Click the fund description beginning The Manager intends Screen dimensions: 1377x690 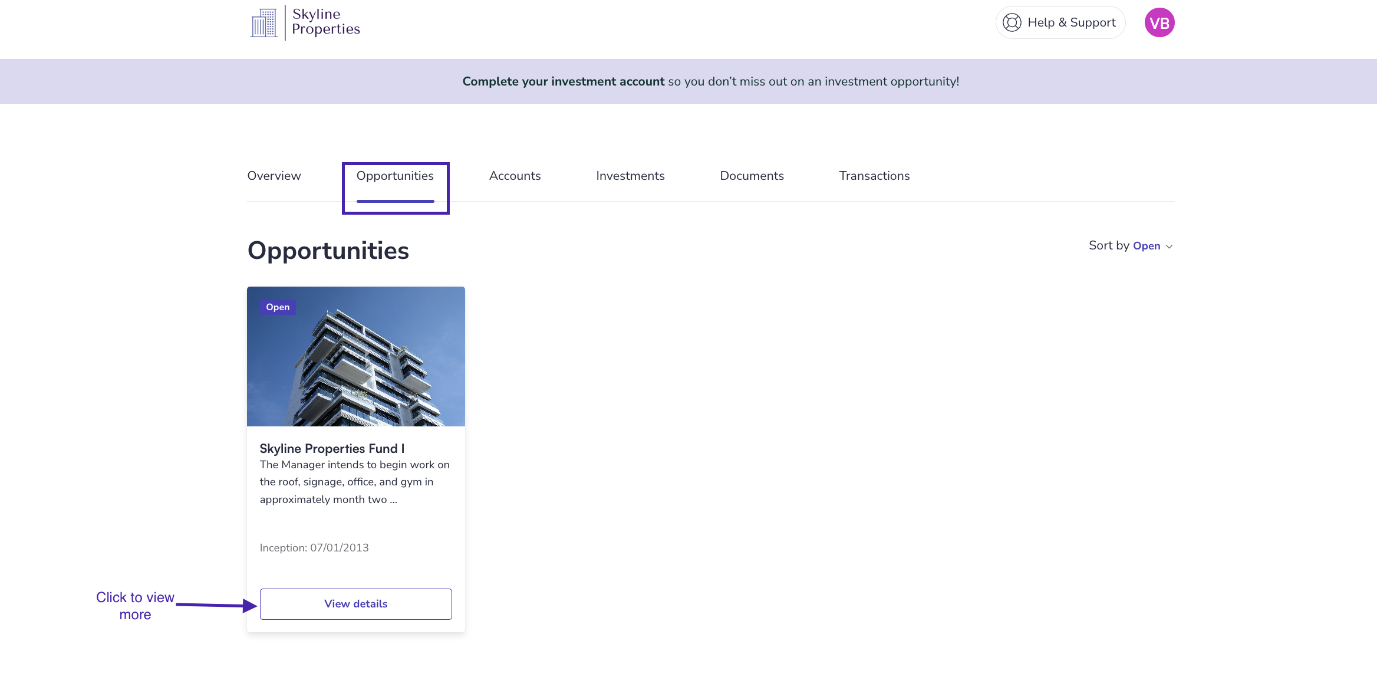(x=355, y=482)
